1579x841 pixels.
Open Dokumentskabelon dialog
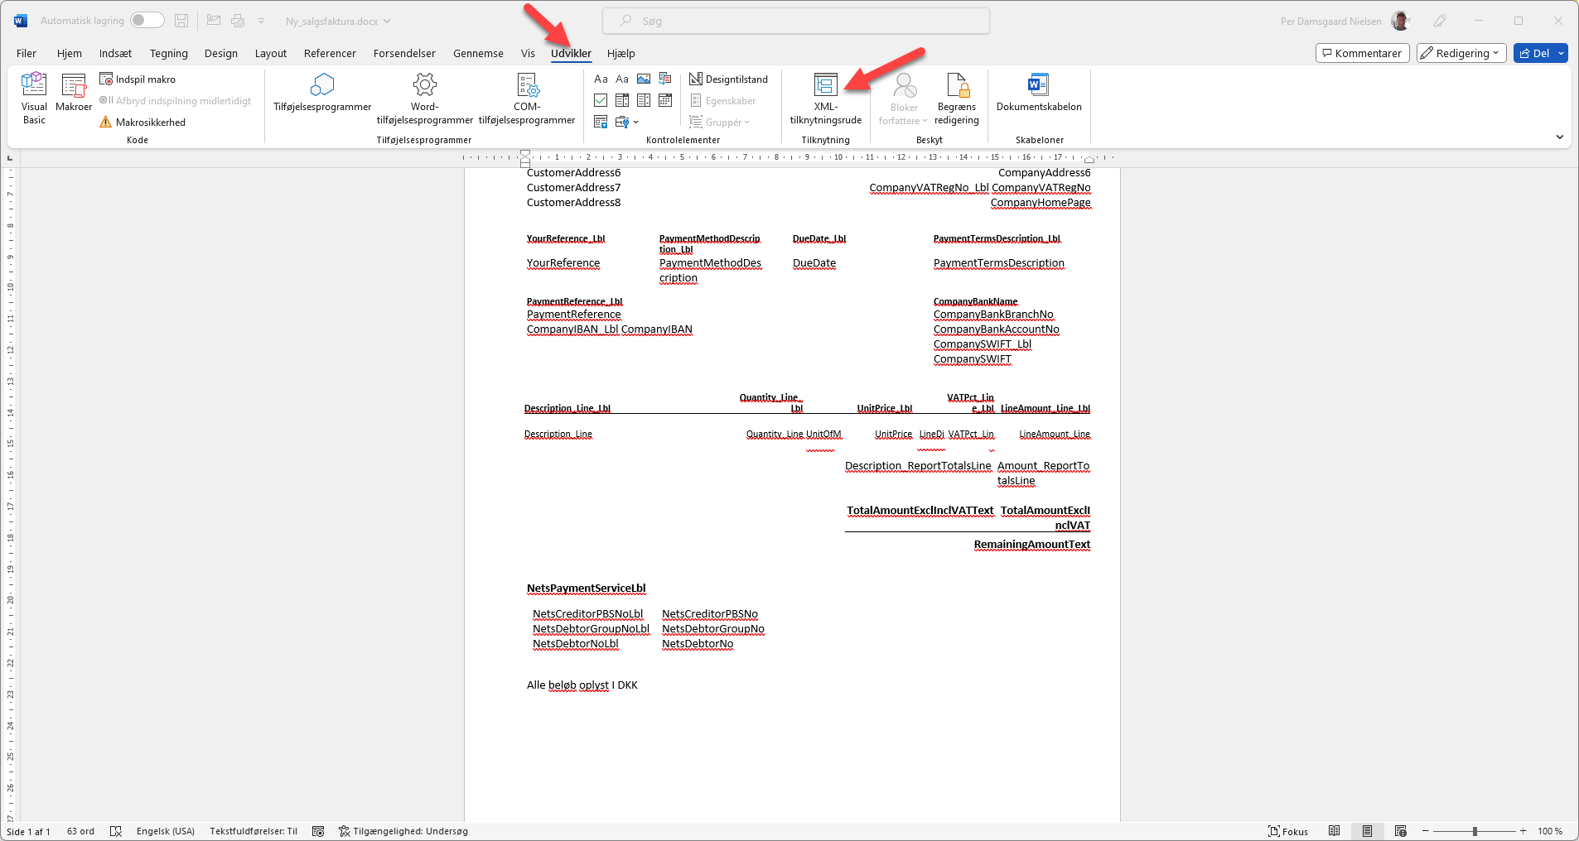click(1039, 93)
